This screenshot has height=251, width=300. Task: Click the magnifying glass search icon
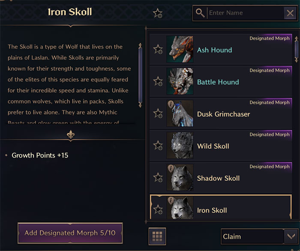(200, 13)
